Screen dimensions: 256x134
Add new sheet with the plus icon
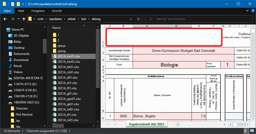tap(178, 124)
